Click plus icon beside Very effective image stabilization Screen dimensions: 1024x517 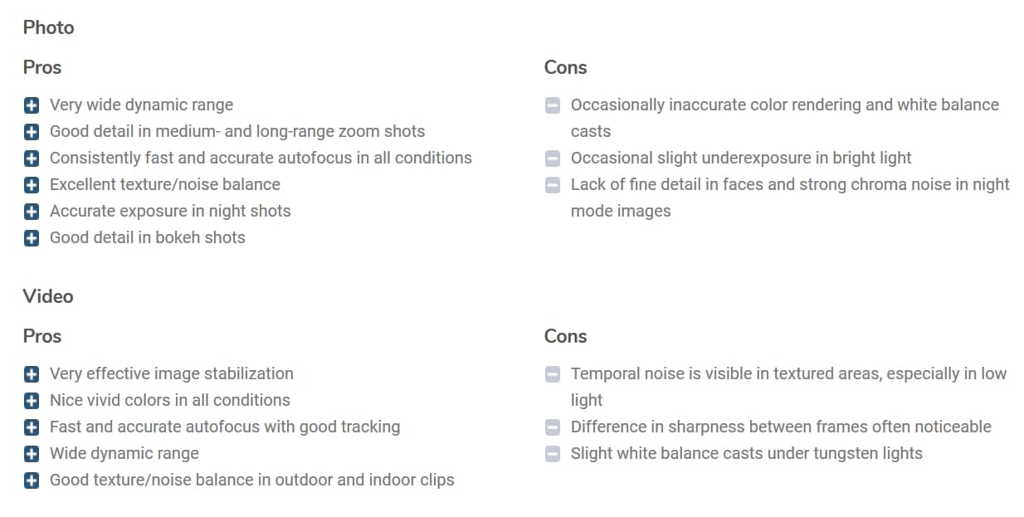(x=32, y=374)
